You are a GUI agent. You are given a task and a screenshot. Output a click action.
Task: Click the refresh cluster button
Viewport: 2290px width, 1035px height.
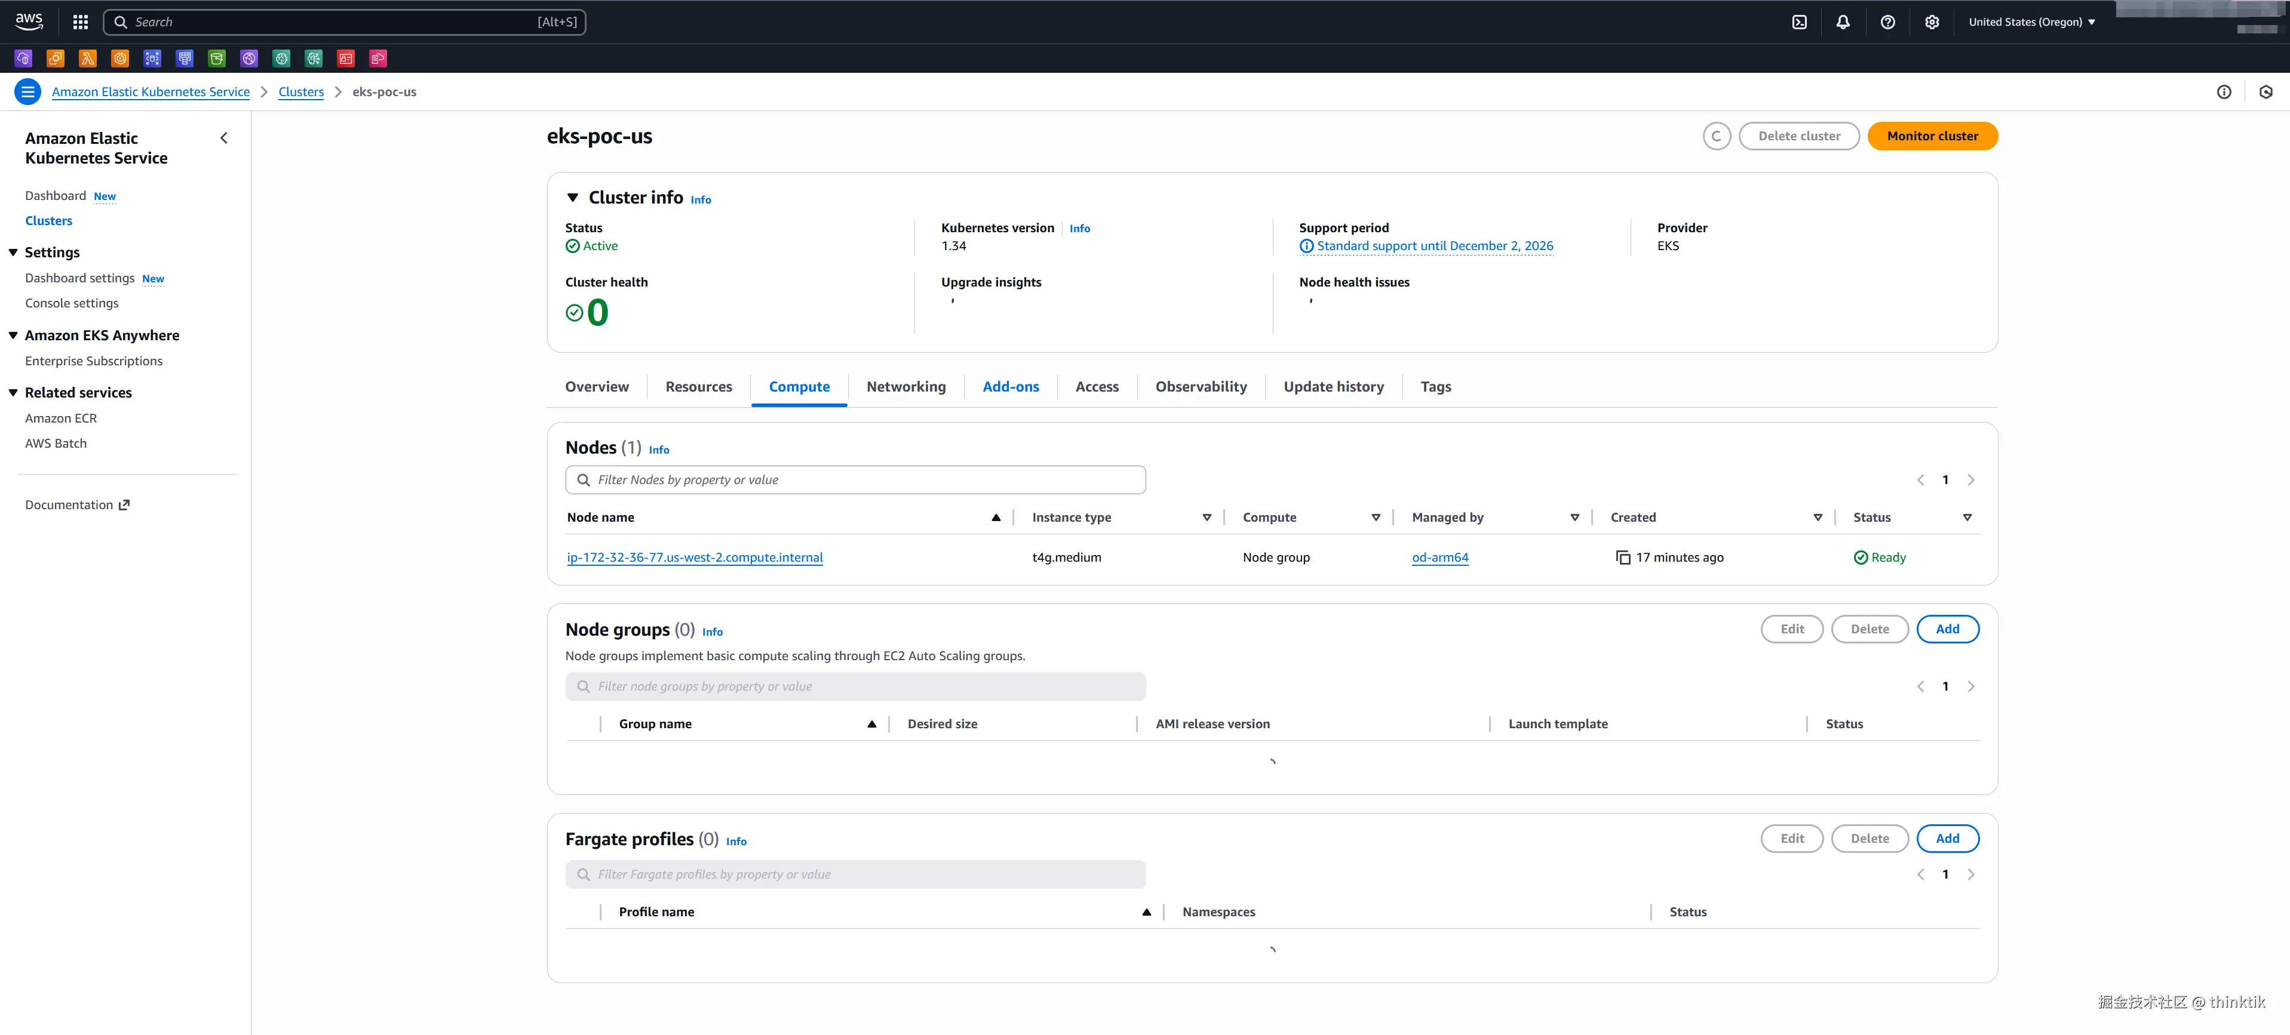click(1716, 136)
